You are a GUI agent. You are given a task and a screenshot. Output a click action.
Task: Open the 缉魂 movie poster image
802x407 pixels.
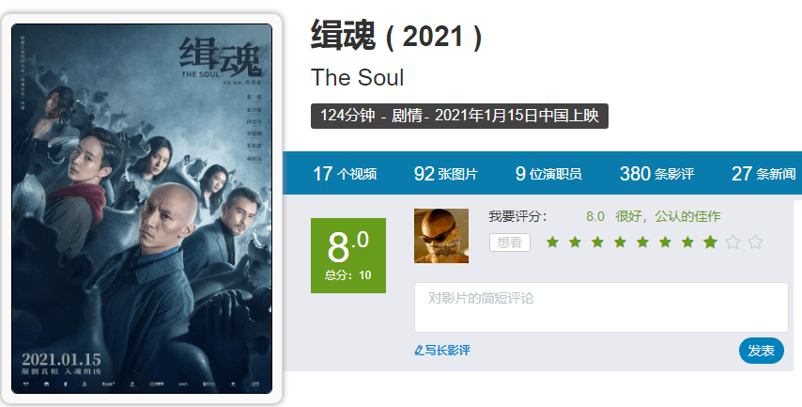(x=142, y=209)
